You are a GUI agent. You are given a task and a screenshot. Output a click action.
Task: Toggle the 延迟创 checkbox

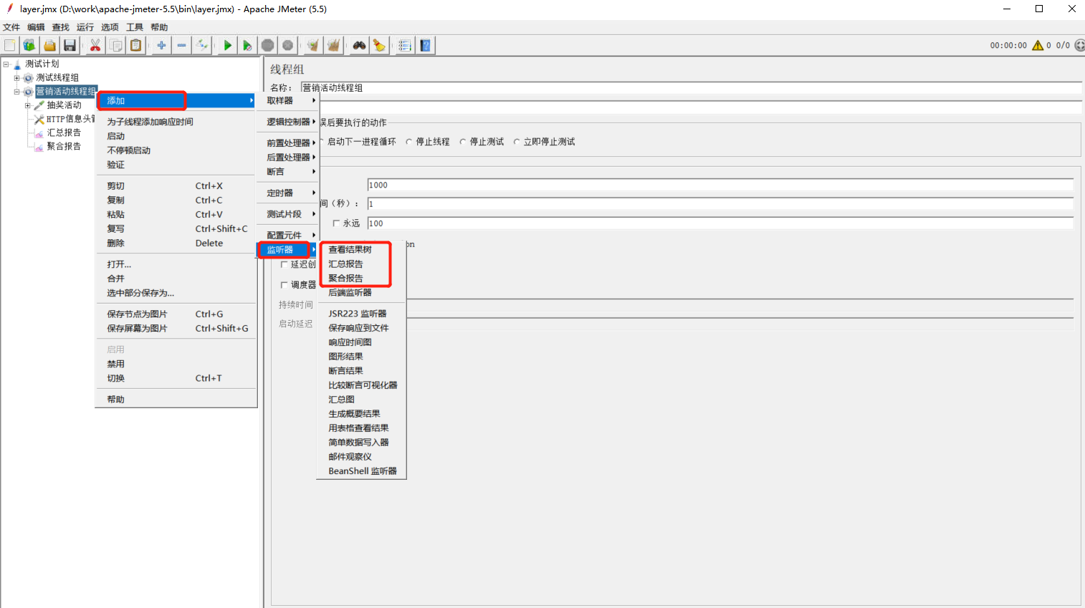point(284,264)
